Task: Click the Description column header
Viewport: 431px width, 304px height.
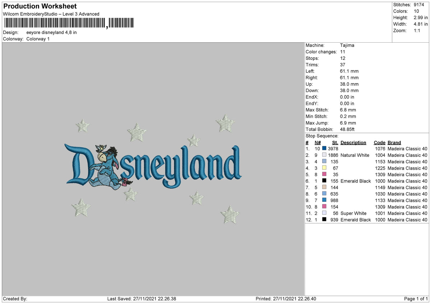Action: tap(353, 142)
